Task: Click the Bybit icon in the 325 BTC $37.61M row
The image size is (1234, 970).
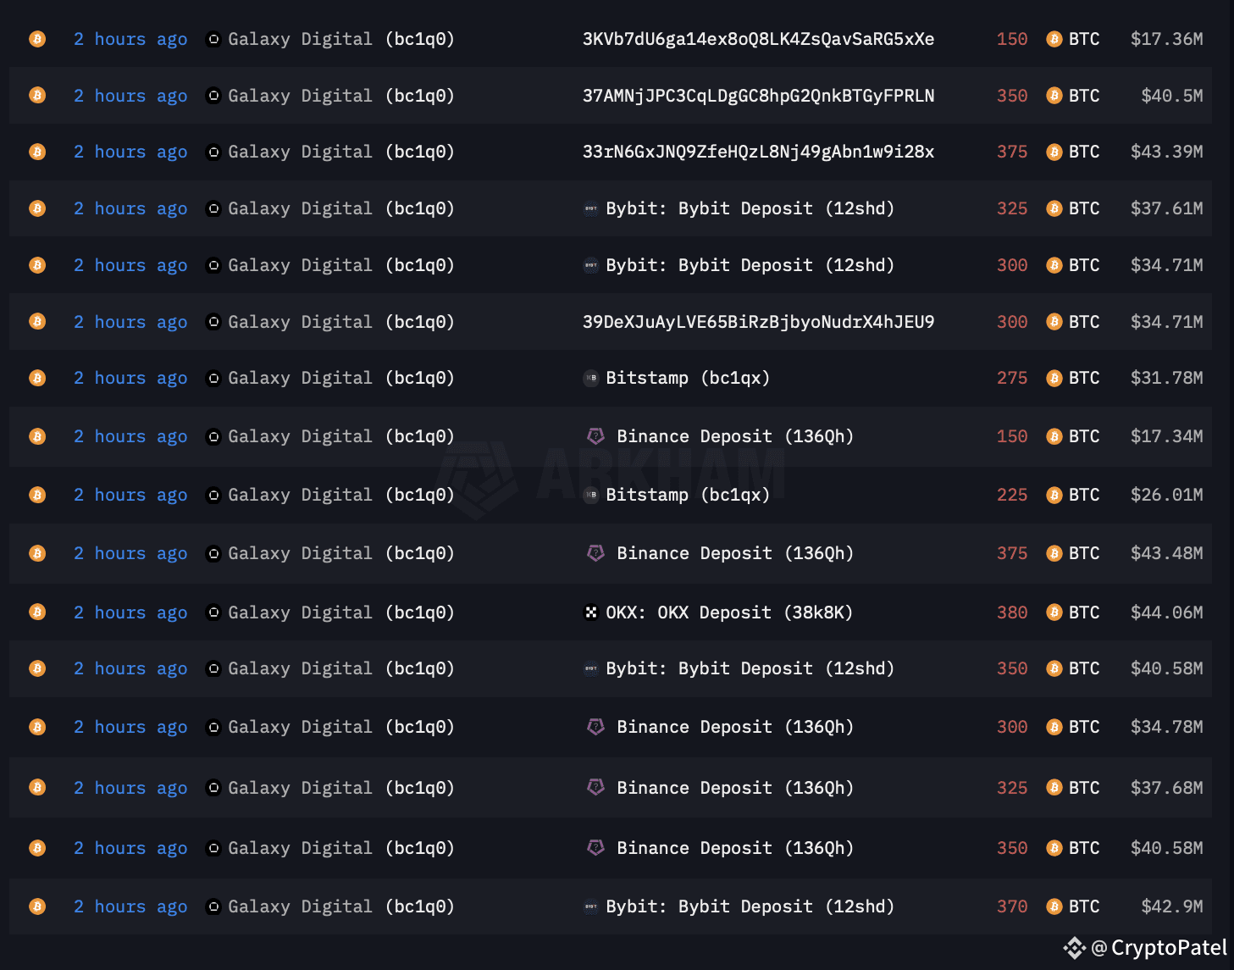Action: coord(591,208)
